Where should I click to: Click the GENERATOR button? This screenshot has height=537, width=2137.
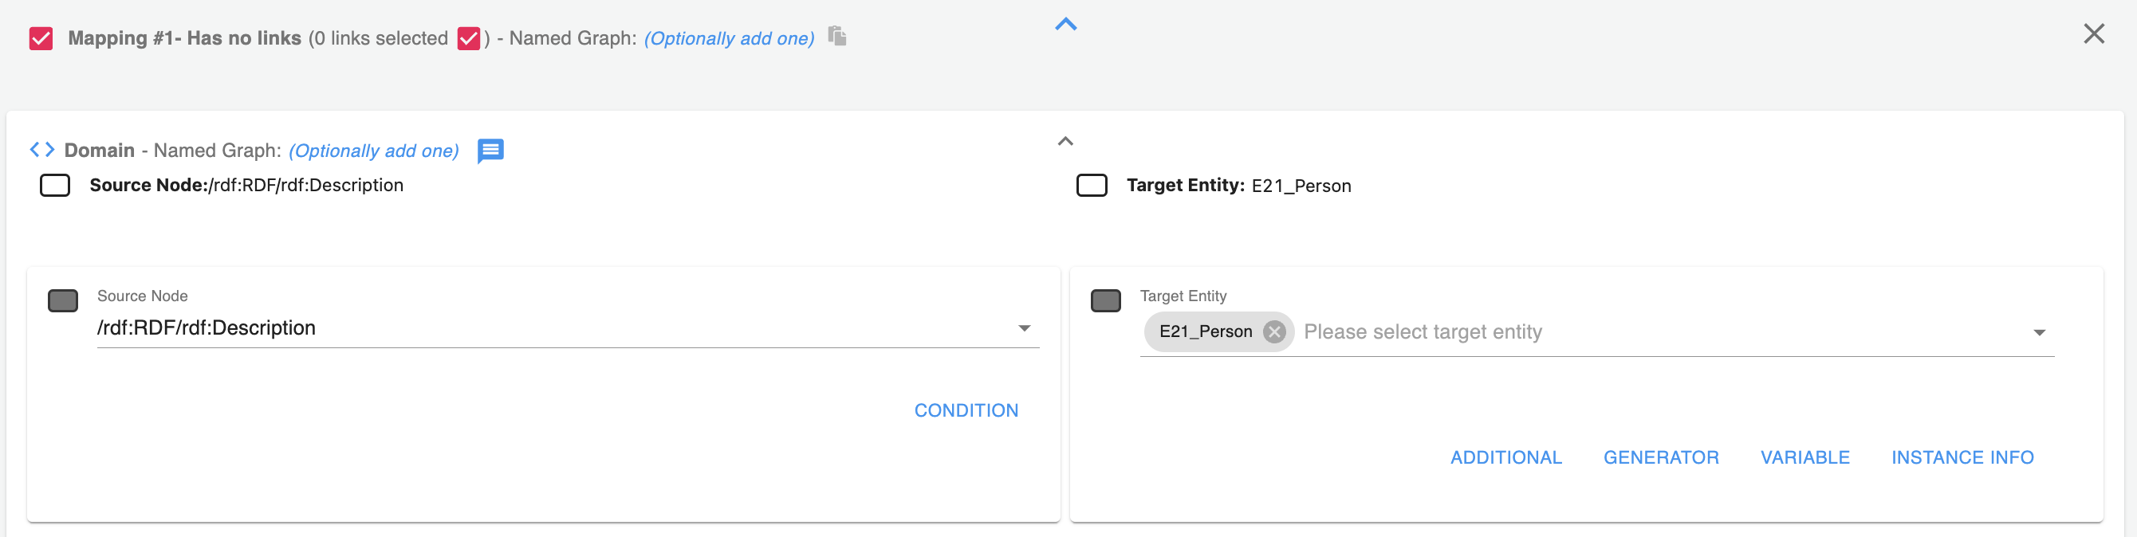[1661, 458]
